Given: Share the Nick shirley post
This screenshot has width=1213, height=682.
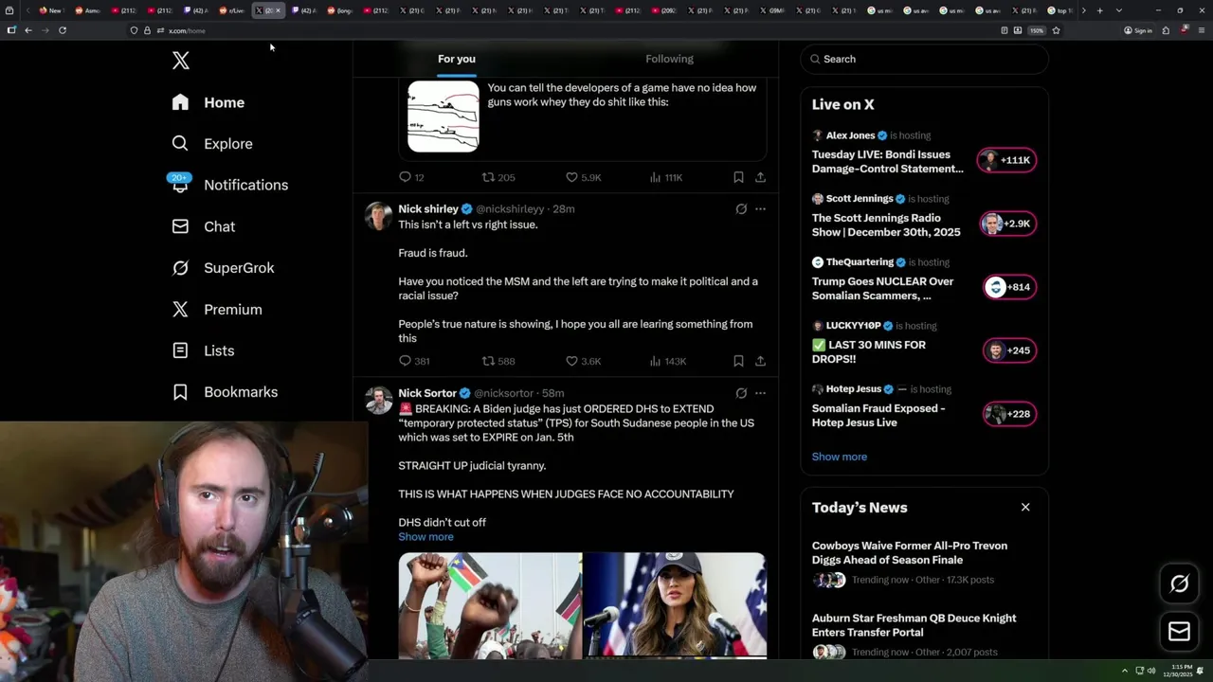Looking at the screenshot, I should click(760, 361).
